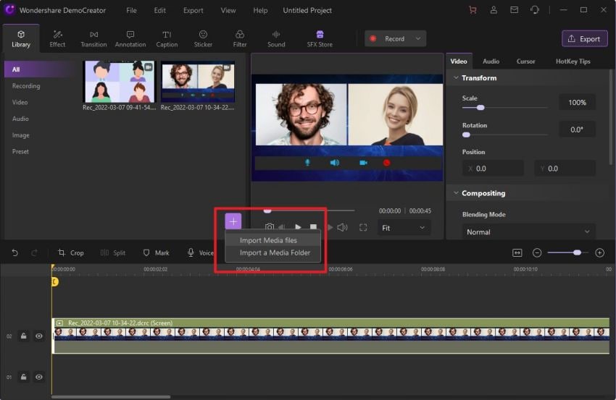Viewport: 616px width, 400px height.
Task: Click the Rotation slider handle
Action: pyautogui.click(x=466, y=135)
